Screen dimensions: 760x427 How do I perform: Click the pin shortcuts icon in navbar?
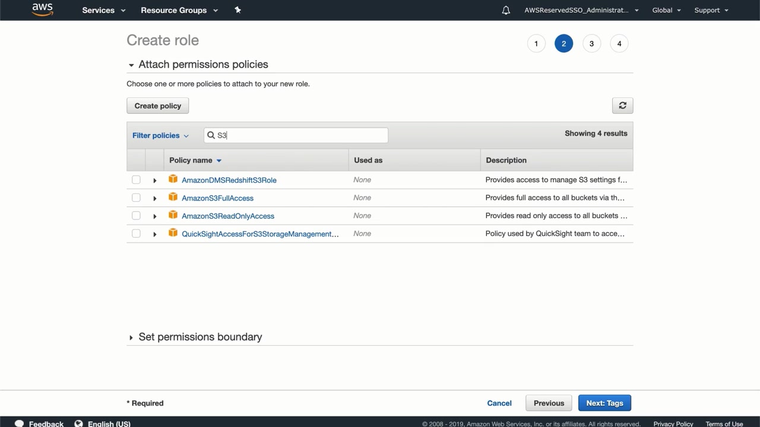[x=237, y=10]
